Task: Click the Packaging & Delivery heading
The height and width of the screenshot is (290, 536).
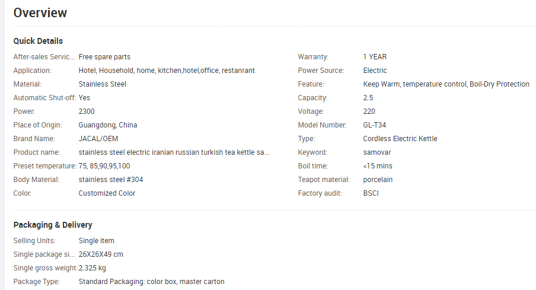Action: click(53, 225)
